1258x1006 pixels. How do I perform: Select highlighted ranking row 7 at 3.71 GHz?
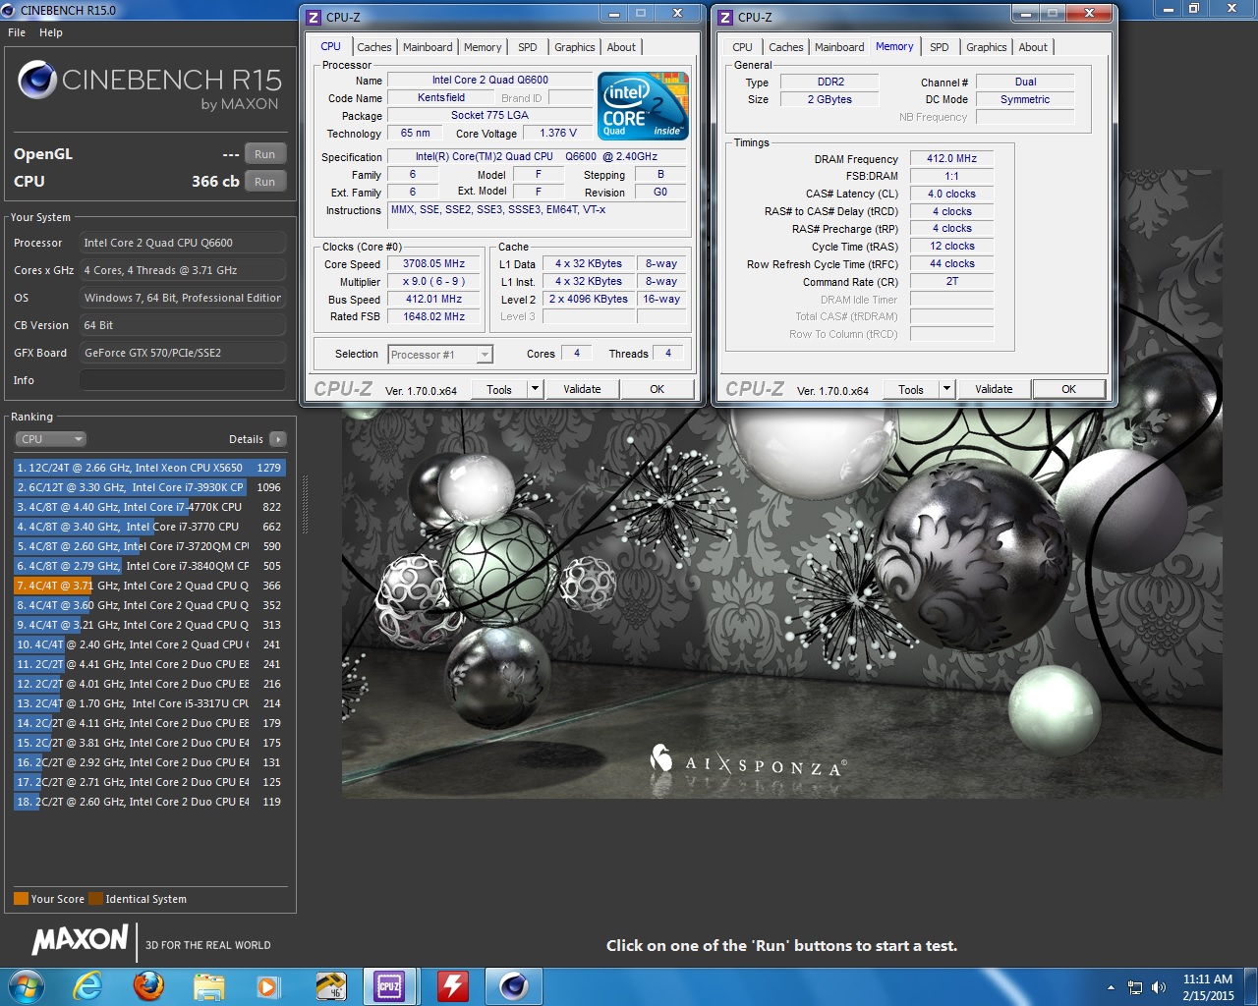point(149,586)
